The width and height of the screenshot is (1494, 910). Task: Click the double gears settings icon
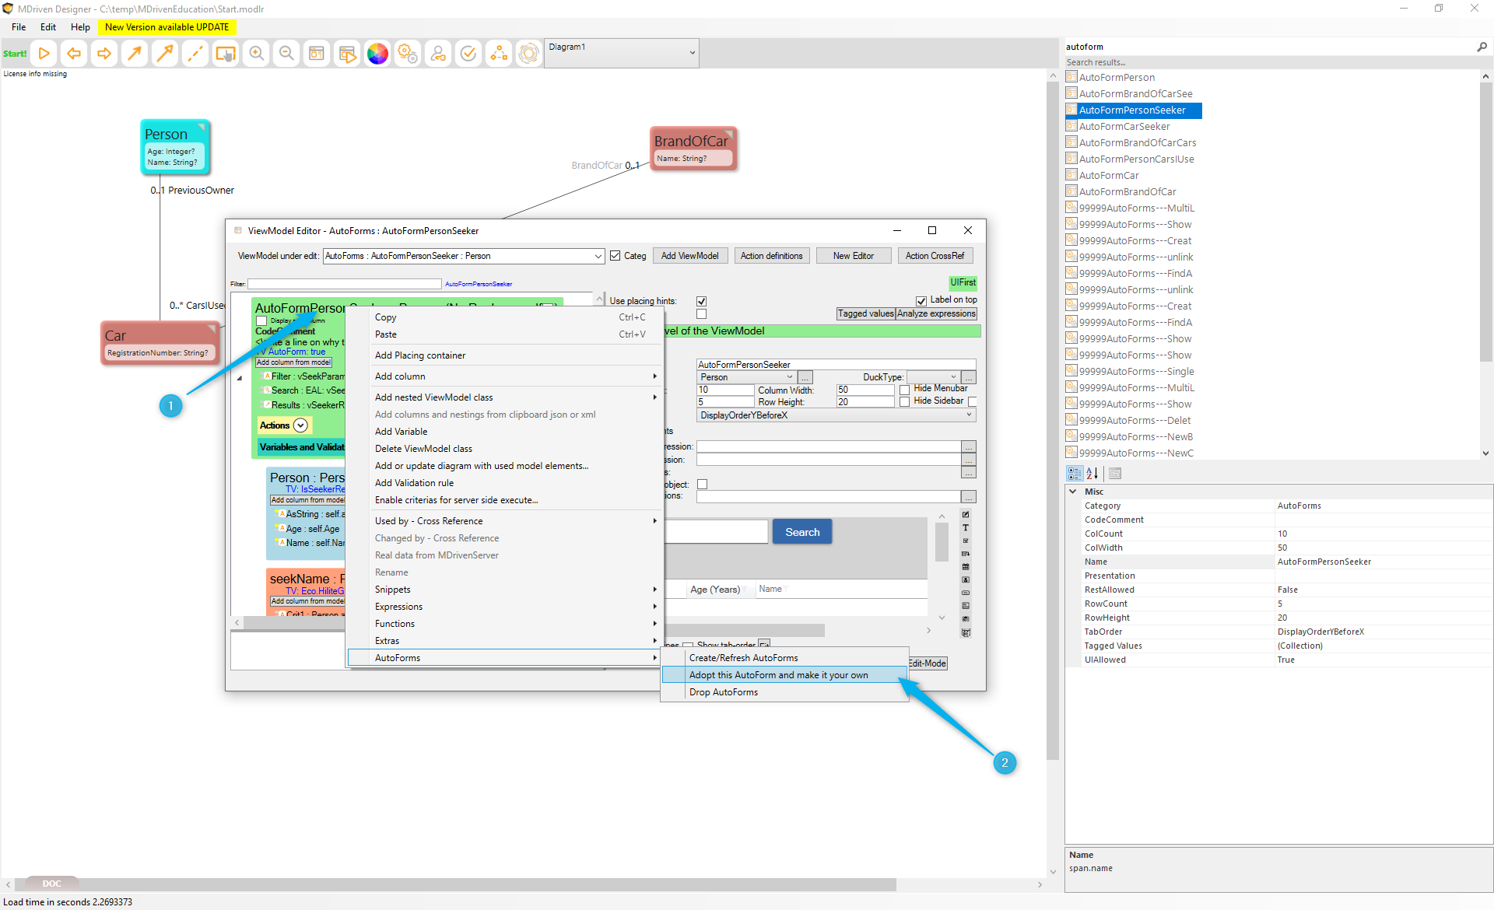click(x=408, y=54)
